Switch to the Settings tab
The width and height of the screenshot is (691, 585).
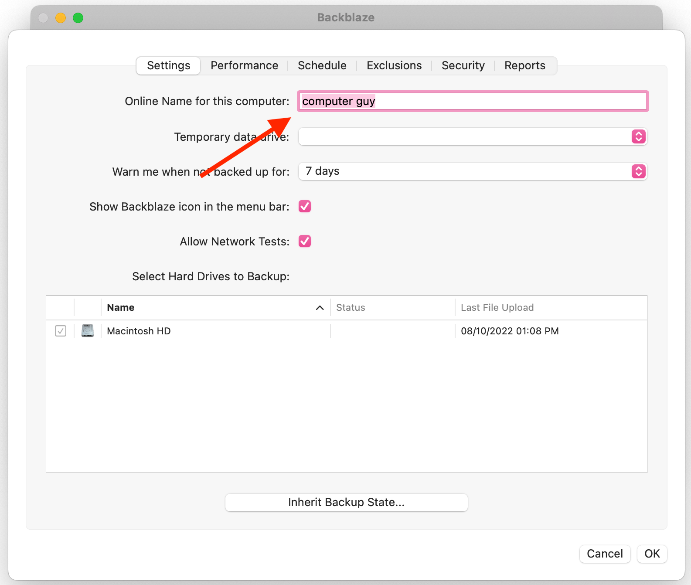(168, 66)
